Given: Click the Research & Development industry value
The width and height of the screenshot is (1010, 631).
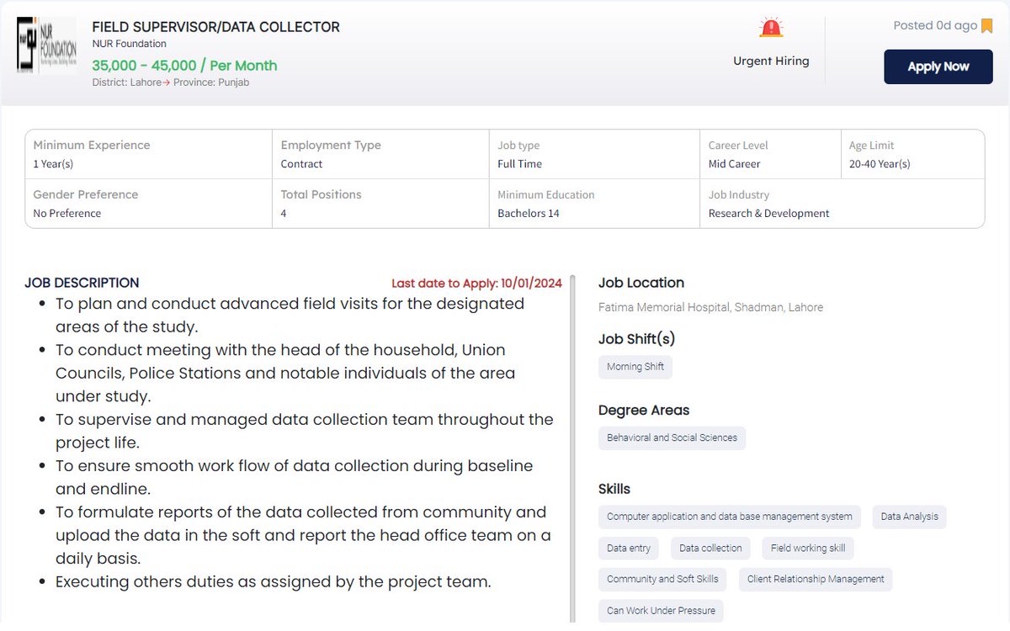Looking at the screenshot, I should tap(768, 213).
